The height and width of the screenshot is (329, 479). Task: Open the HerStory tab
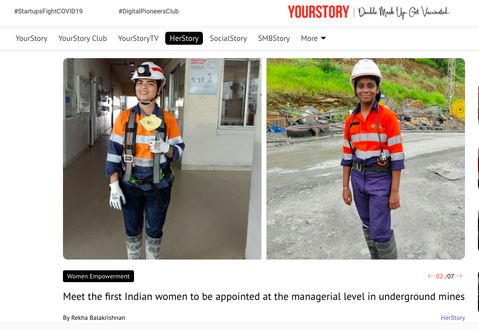(184, 38)
